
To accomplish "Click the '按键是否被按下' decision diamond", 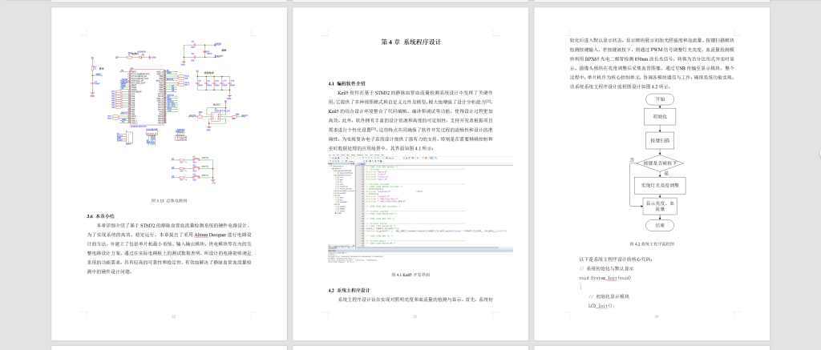I will (x=660, y=163).
